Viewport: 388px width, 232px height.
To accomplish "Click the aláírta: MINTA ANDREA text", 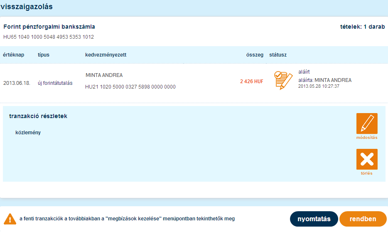I will pos(325,80).
